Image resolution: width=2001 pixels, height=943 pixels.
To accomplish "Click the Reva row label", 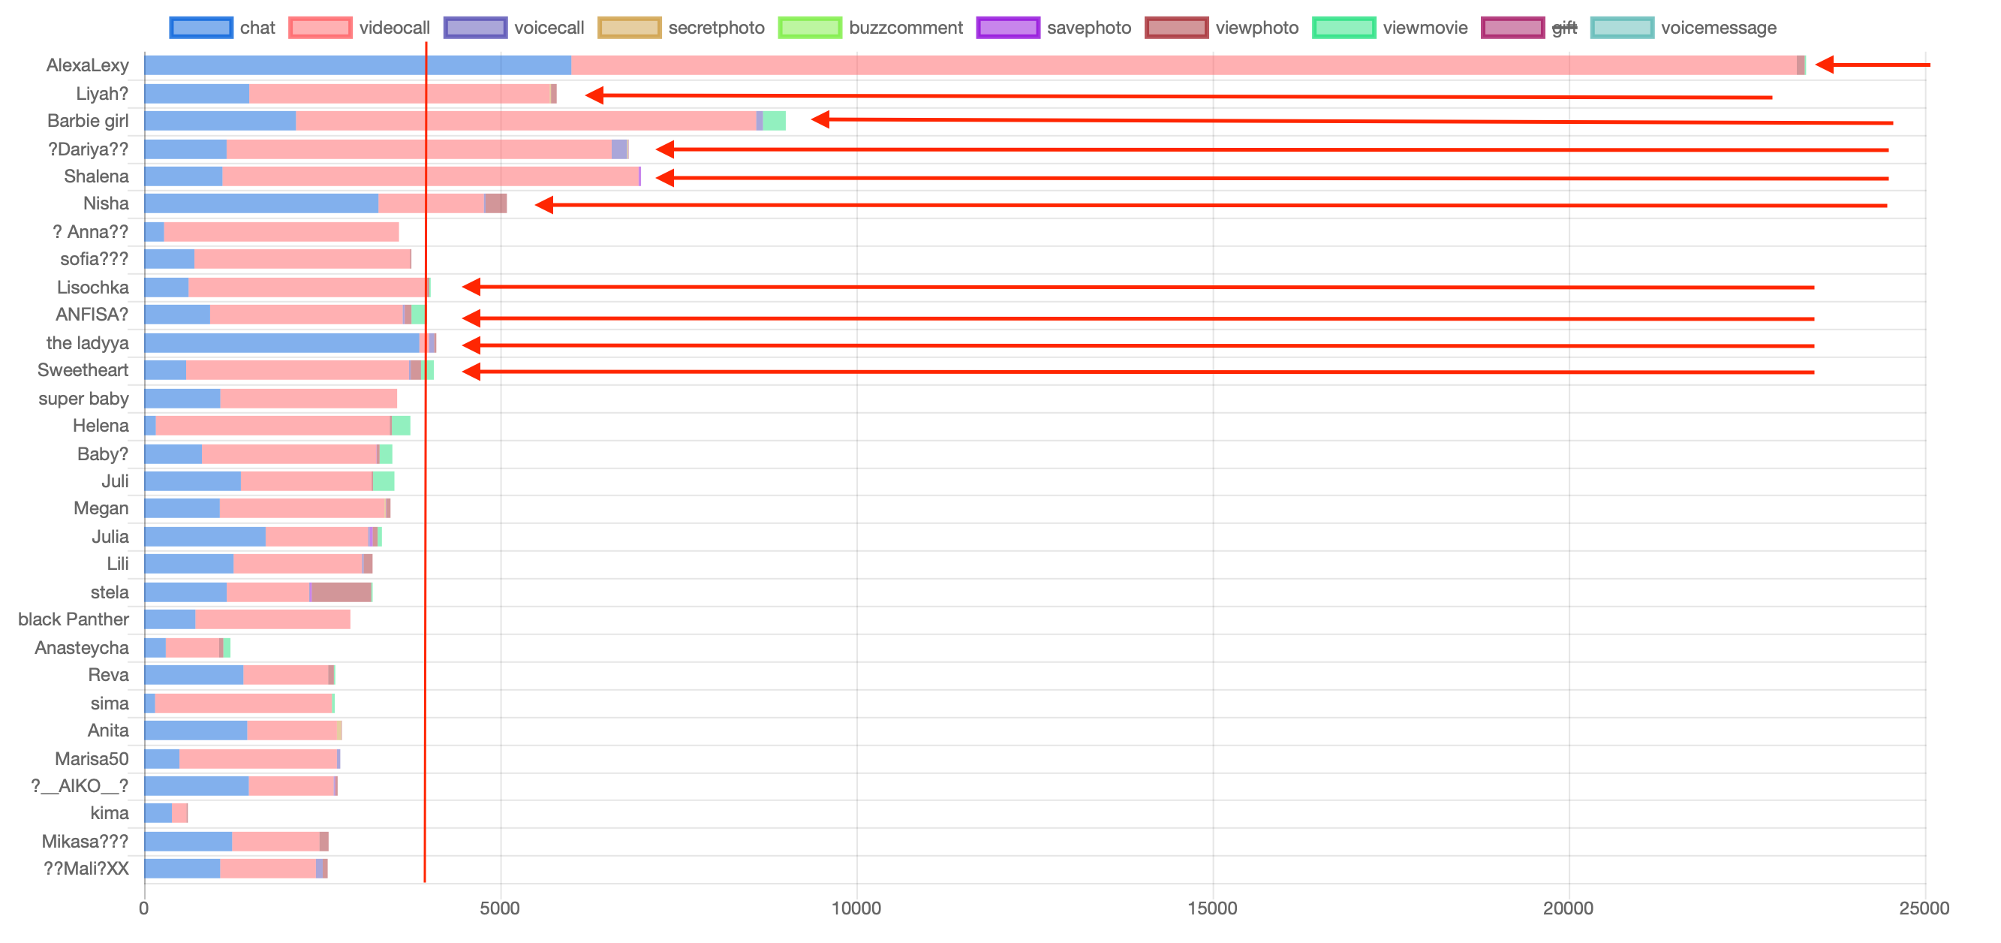I will point(108,675).
